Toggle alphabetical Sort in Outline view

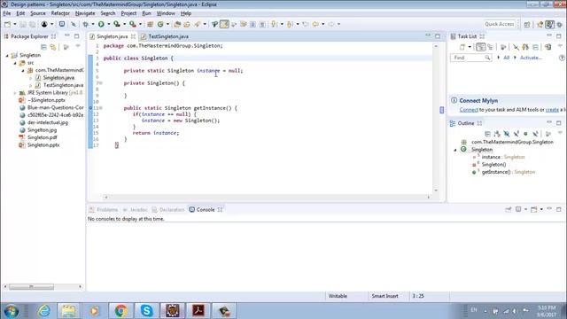coord(497,134)
